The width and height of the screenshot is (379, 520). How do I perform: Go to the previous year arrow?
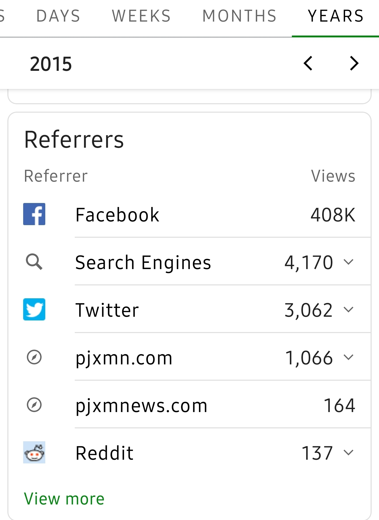(308, 63)
